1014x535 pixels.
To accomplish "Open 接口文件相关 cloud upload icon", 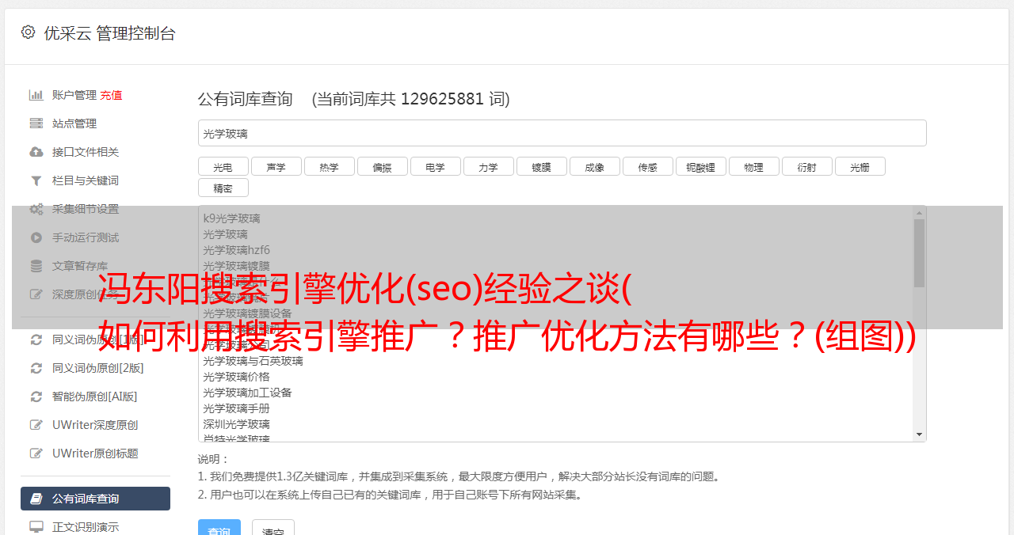I will click(x=36, y=152).
